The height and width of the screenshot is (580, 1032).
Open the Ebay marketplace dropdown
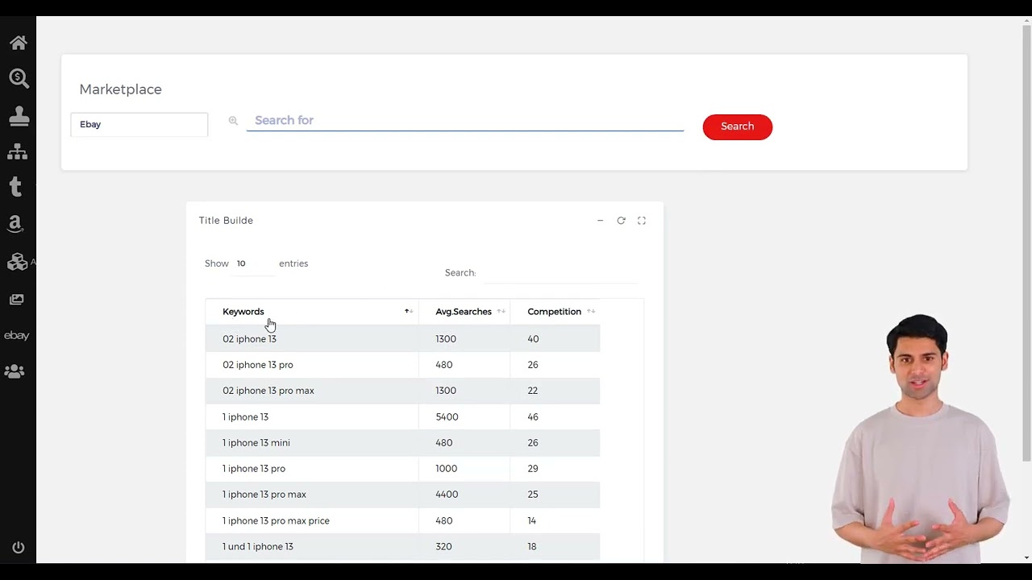pos(139,125)
